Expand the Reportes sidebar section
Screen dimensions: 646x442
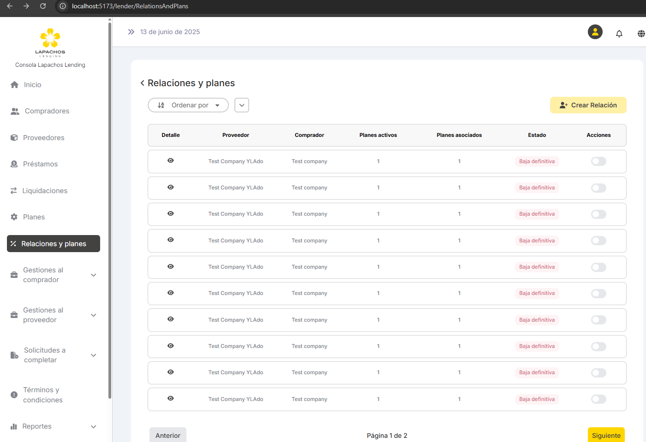pyautogui.click(x=94, y=427)
